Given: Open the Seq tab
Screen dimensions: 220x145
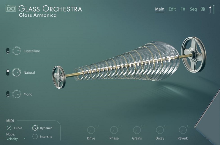Looking at the screenshot, I should click(x=193, y=9).
